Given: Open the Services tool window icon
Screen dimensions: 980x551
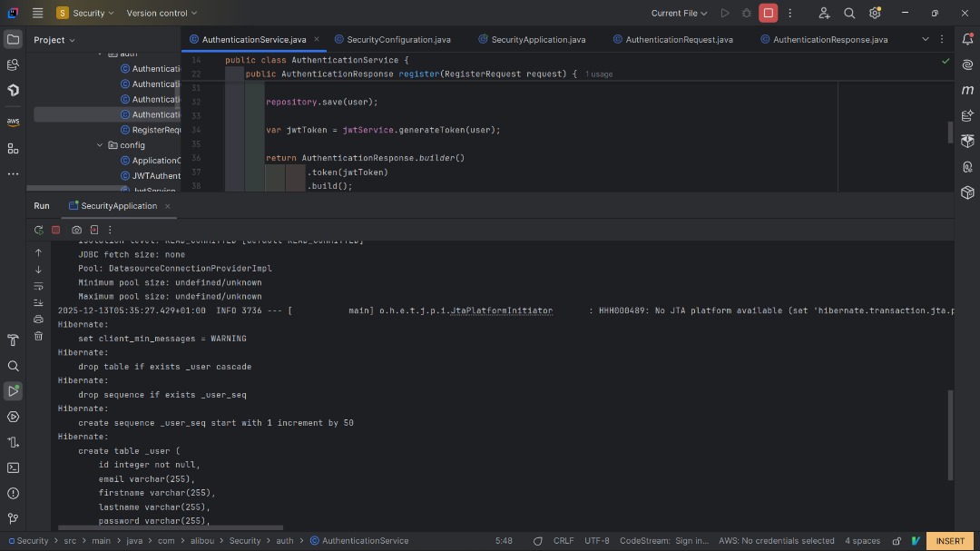Looking at the screenshot, I should 13,418.
